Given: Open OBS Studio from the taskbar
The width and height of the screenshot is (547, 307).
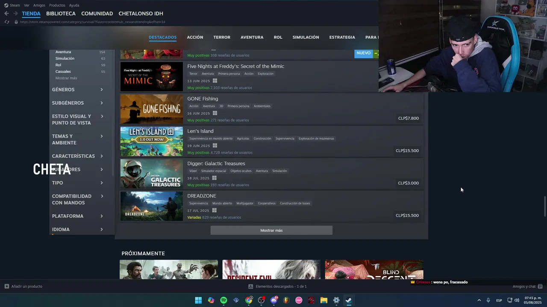Looking at the screenshot, I should coord(261,300).
